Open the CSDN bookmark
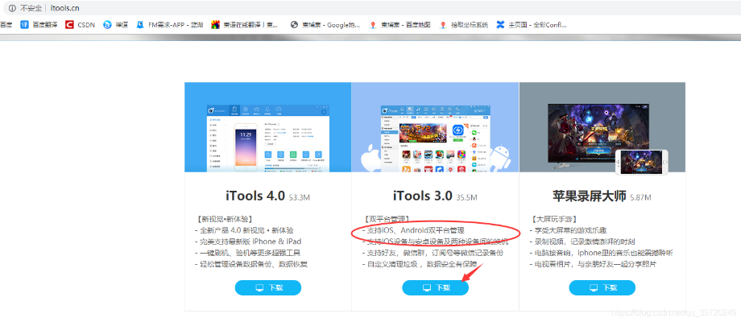The height and width of the screenshot is (322, 741). [x=81, y=25]
